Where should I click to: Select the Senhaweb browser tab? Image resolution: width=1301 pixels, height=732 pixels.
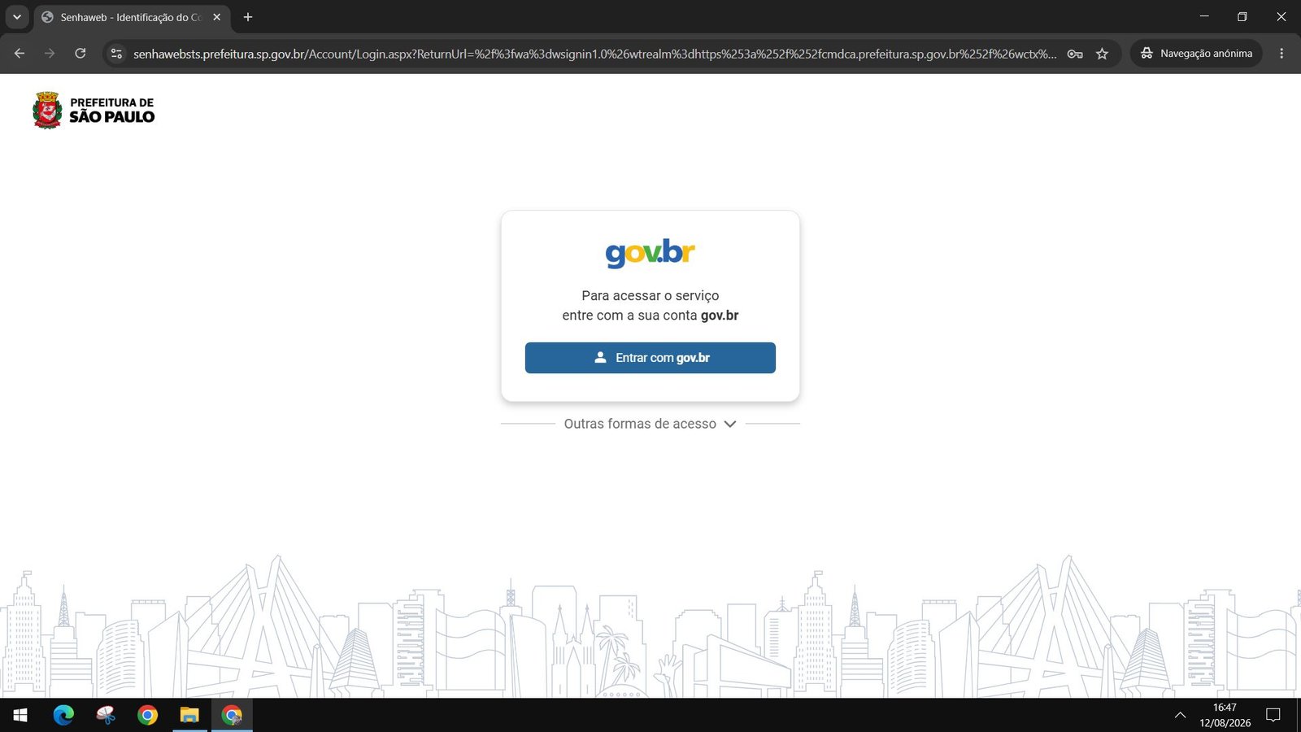tap(130, 17)
